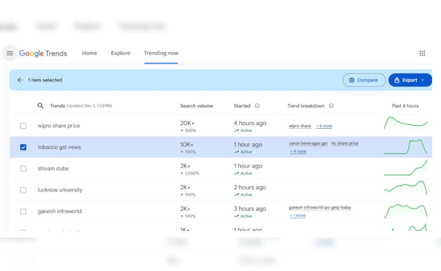Go to the Home tab
Viewport: 441px width, 271px height.
(89, 53)
